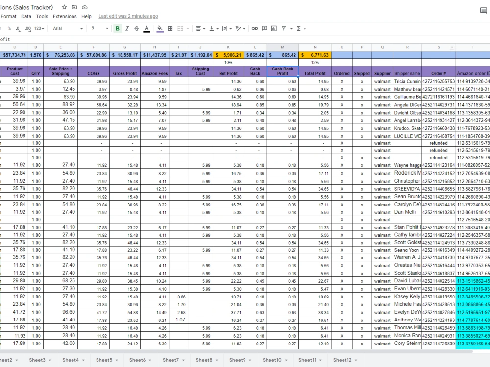Check the cloud save status icon
Image resolution: width=490 pixels, height=367 pixels.
[85, 7]
